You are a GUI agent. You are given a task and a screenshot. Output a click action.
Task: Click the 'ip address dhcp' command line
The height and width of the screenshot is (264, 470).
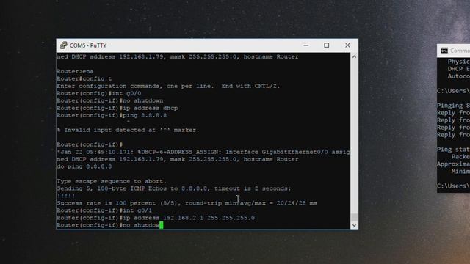pyautogui.click(x=117, y=108)
